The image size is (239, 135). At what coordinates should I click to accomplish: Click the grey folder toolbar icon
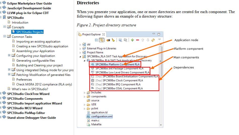pos(125,40)
